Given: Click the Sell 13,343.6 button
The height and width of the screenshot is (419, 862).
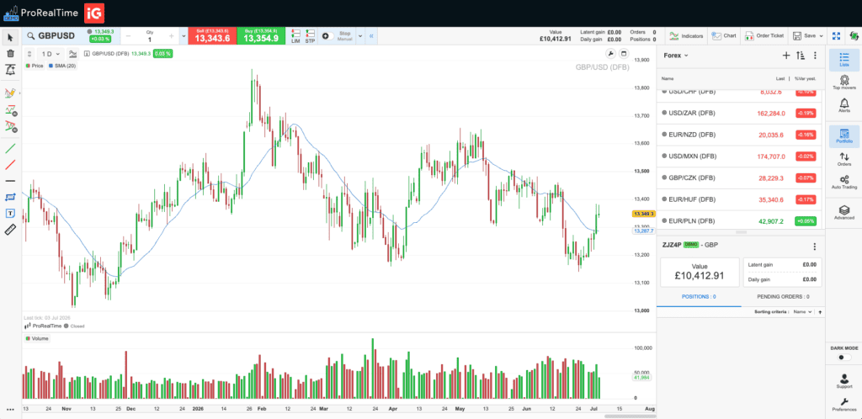Looking at the screenshot, I should [x=211, y=36].
